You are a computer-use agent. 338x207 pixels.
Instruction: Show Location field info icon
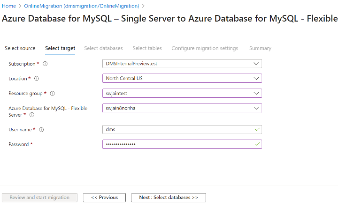click(x=37, y=79)
